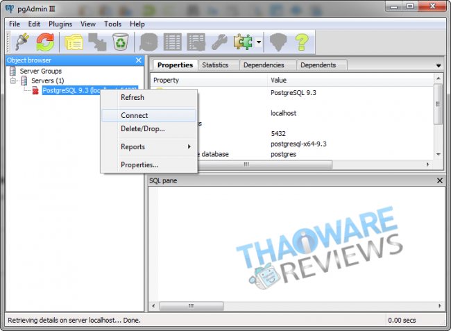Minimize the pgAdmin III window
This screenshot has height=331, width=451.
(x=394, y=6)
